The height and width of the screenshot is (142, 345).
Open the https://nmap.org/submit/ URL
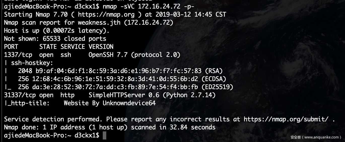(286, 119)
